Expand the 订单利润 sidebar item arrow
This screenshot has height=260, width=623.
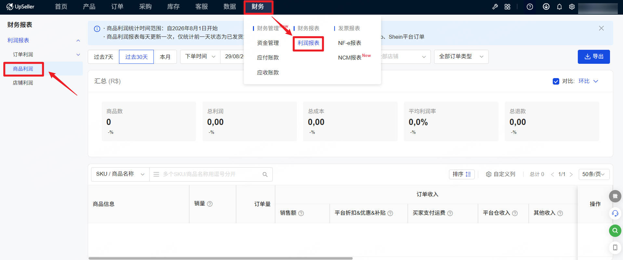pyautogui.click(x=78, y=55)
